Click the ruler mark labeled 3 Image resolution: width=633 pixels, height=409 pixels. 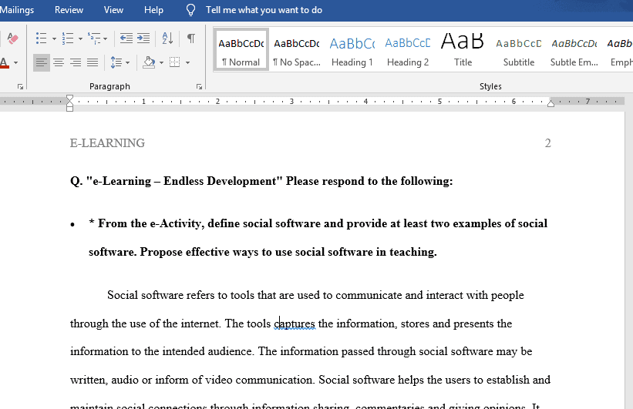click(x=291, y=102)
